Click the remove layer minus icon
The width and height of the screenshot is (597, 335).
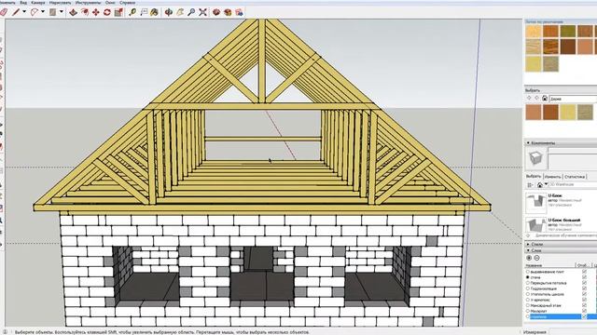[537, 258]
